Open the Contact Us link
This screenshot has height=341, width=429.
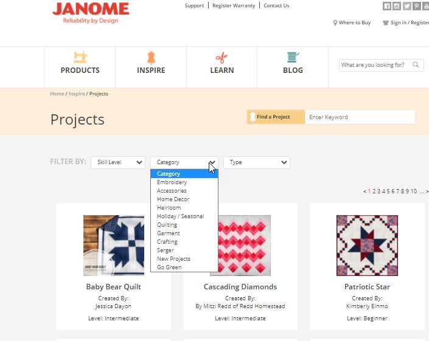(x=276, y=5)
